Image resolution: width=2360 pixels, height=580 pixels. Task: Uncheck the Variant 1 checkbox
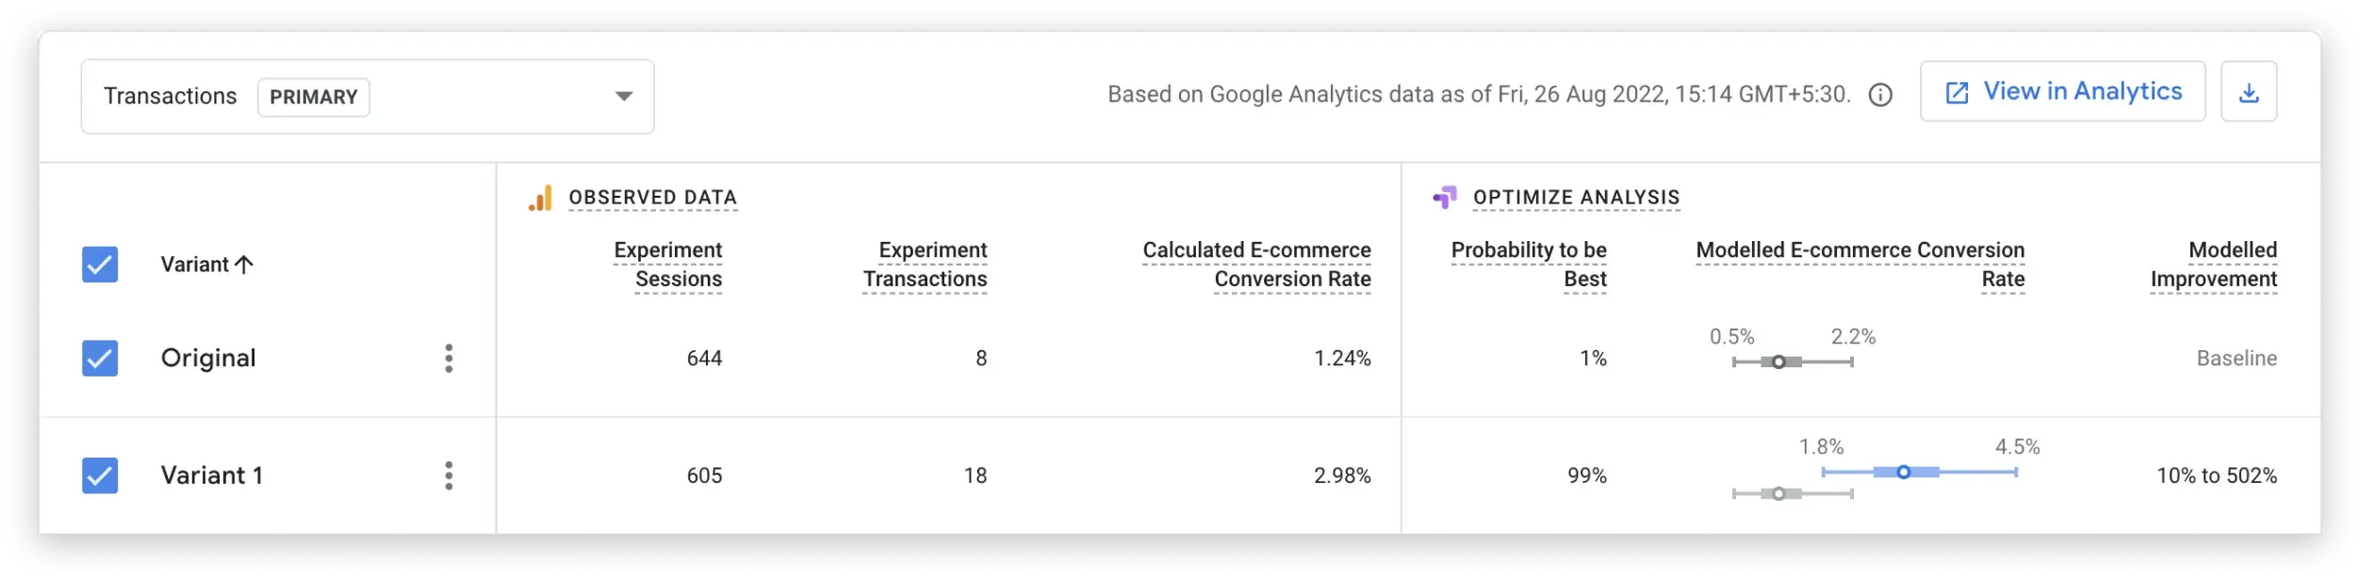100,476
